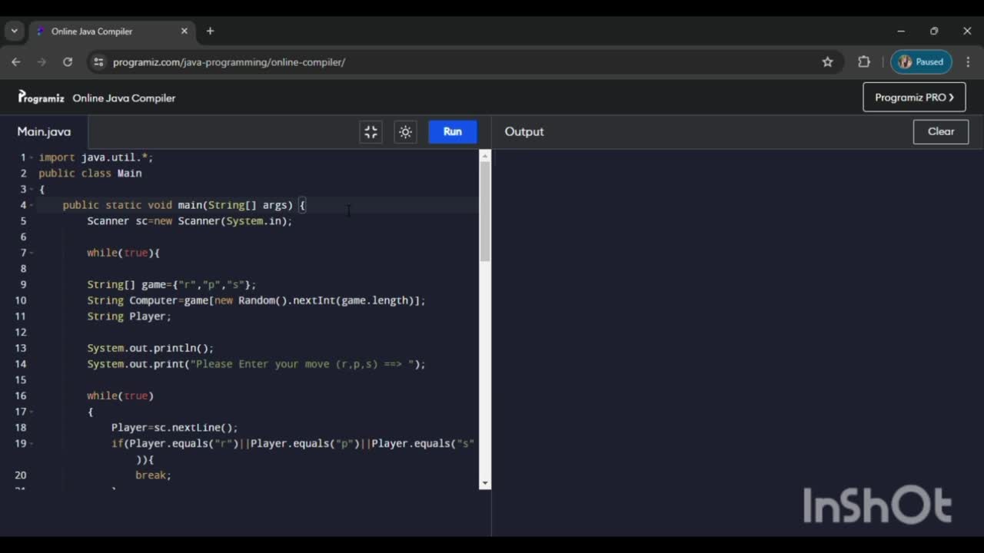Image resolution: width=984 pixels, height=553 pixels.
Task: Select the Main.java file tab
Action: pos(44,132)
